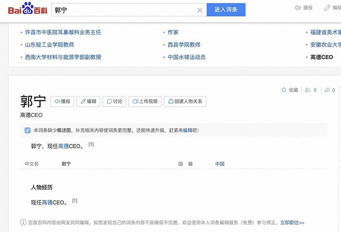Open the 中国 nationality link
This screenshot has width=341, height=232.
(220, 164)
